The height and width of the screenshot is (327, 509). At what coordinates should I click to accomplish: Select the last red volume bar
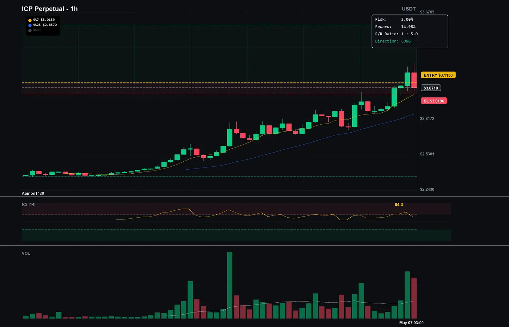pos(414,298)
